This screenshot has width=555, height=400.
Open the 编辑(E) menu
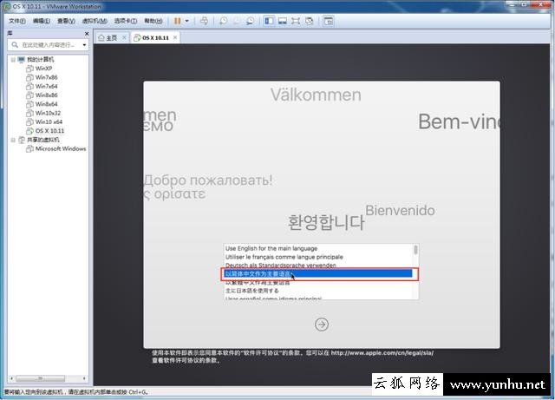42,21
